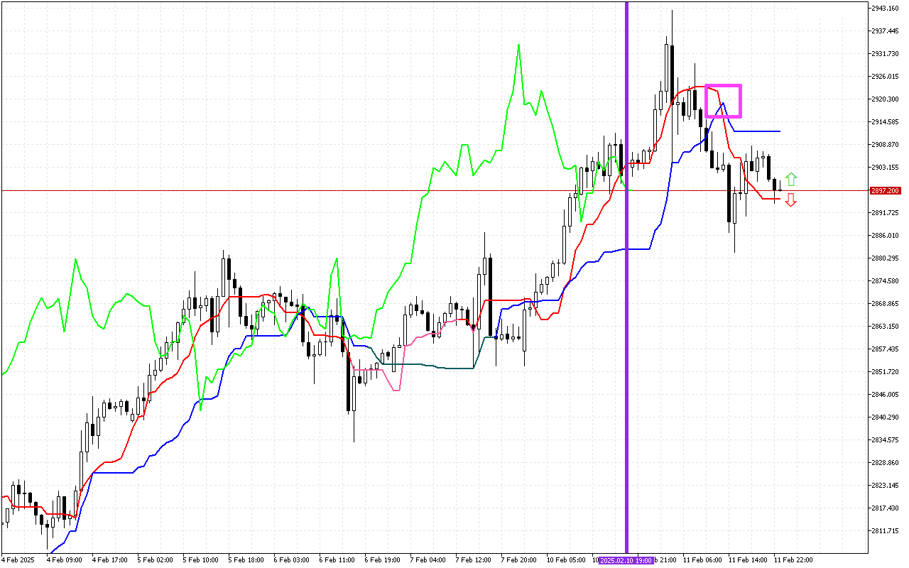Click the green up arrow signal
This screenshot has height=568, width=909.
point(791,180)
